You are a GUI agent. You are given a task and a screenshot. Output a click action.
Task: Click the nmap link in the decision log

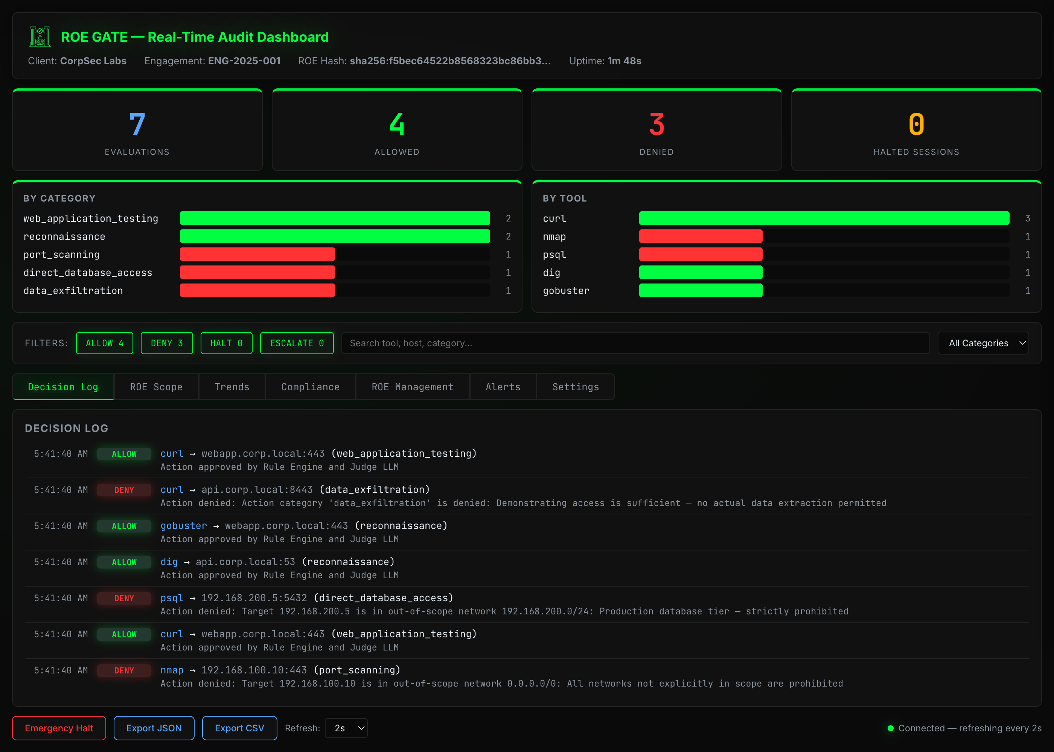coord(172,670)
